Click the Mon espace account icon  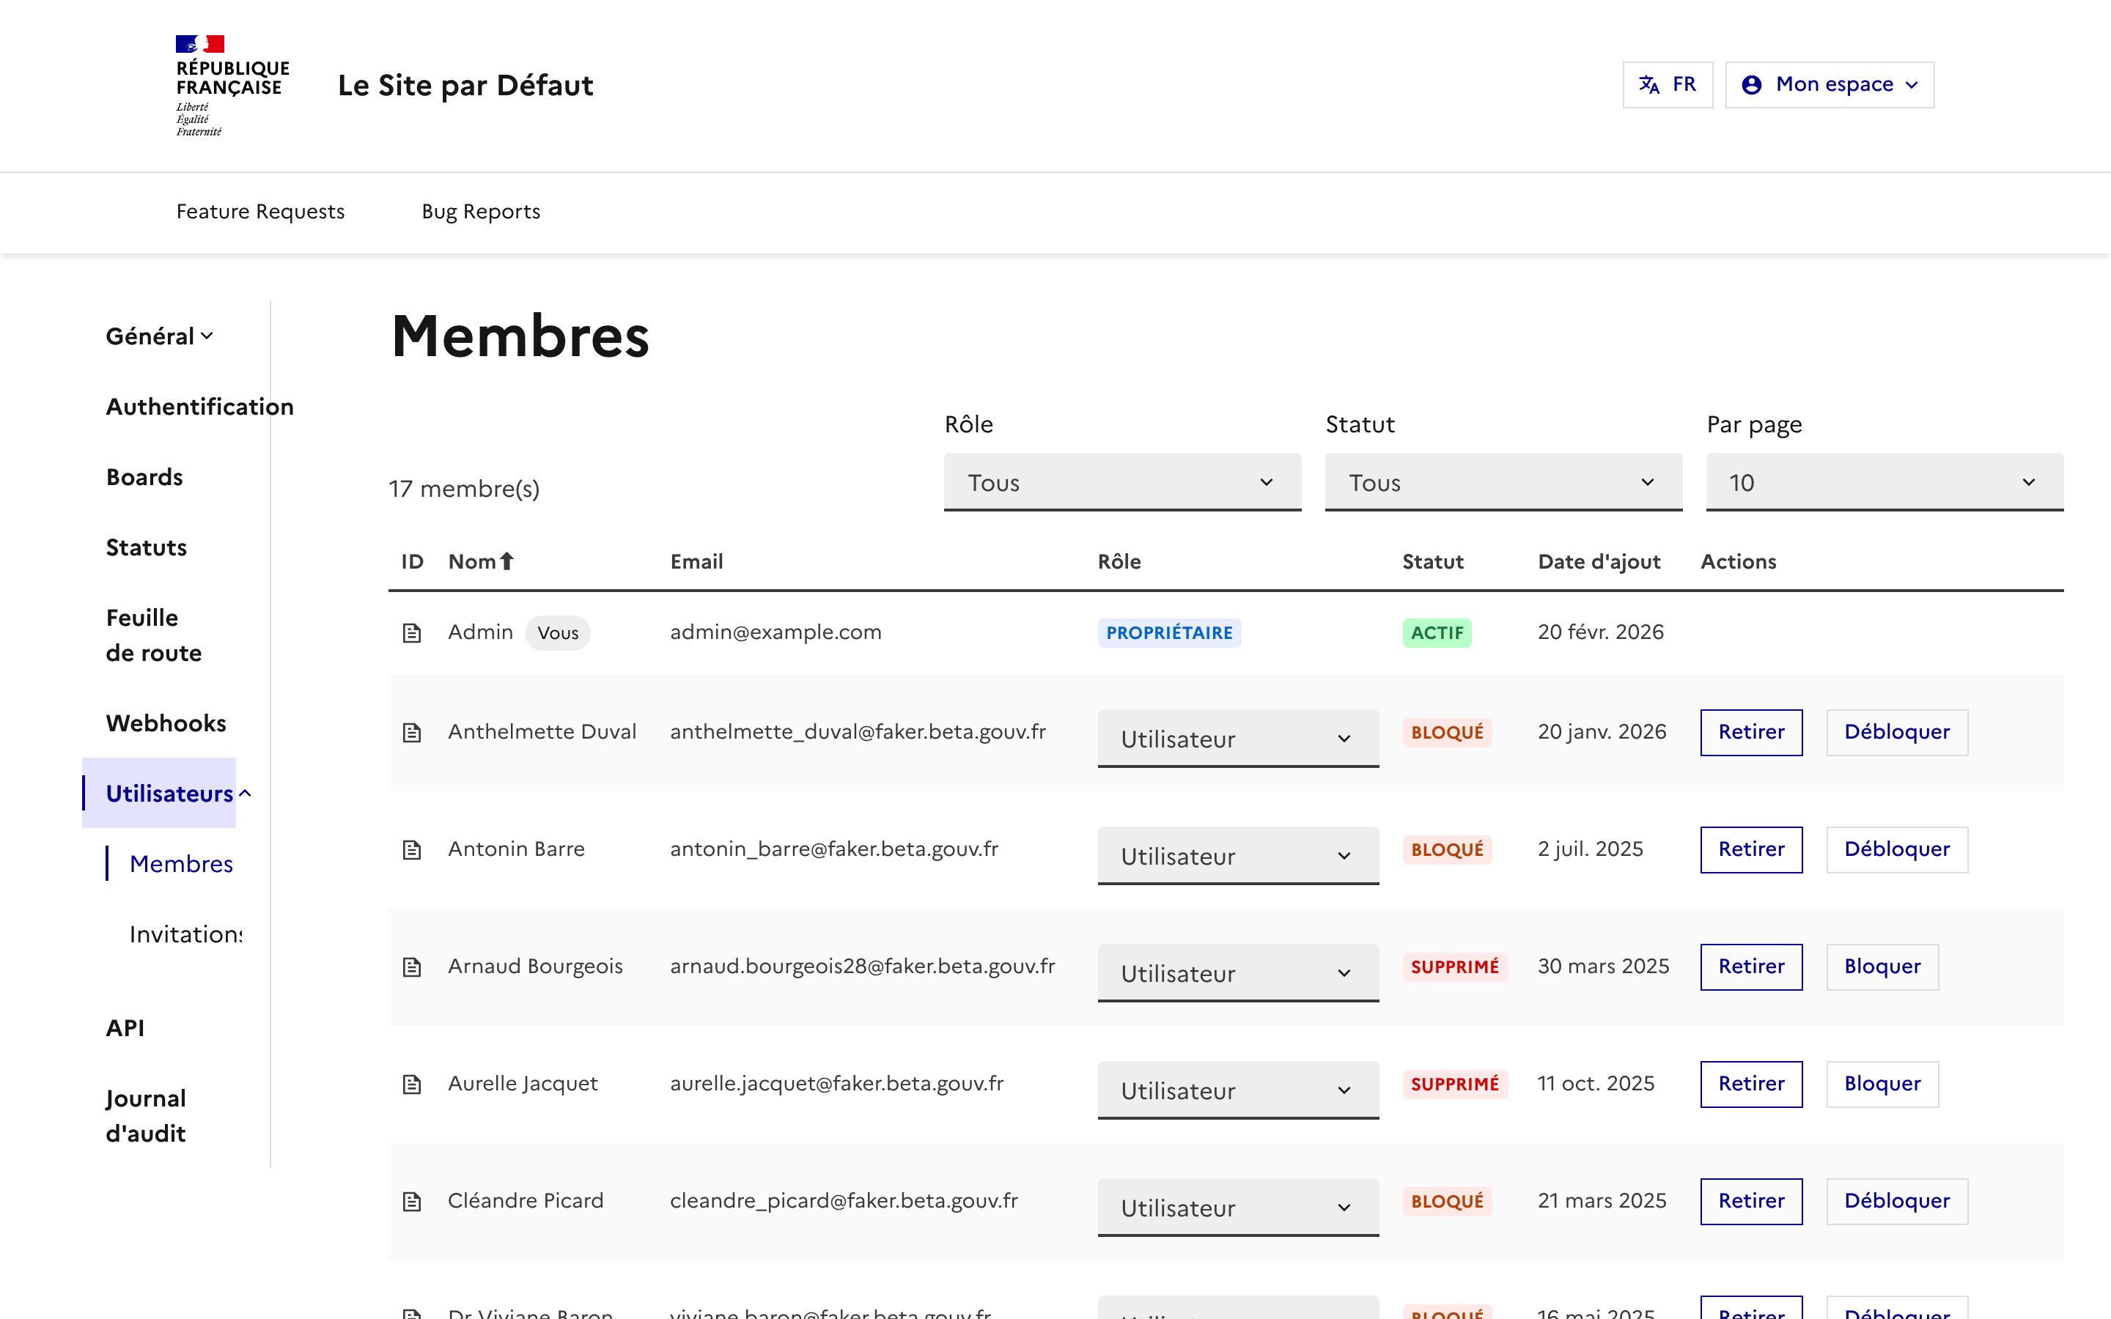1753,84
